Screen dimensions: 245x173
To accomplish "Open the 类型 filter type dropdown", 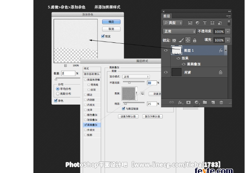I will (173, 23).
